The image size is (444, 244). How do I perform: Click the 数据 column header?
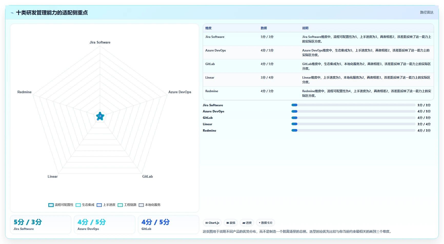click(264, 28)
